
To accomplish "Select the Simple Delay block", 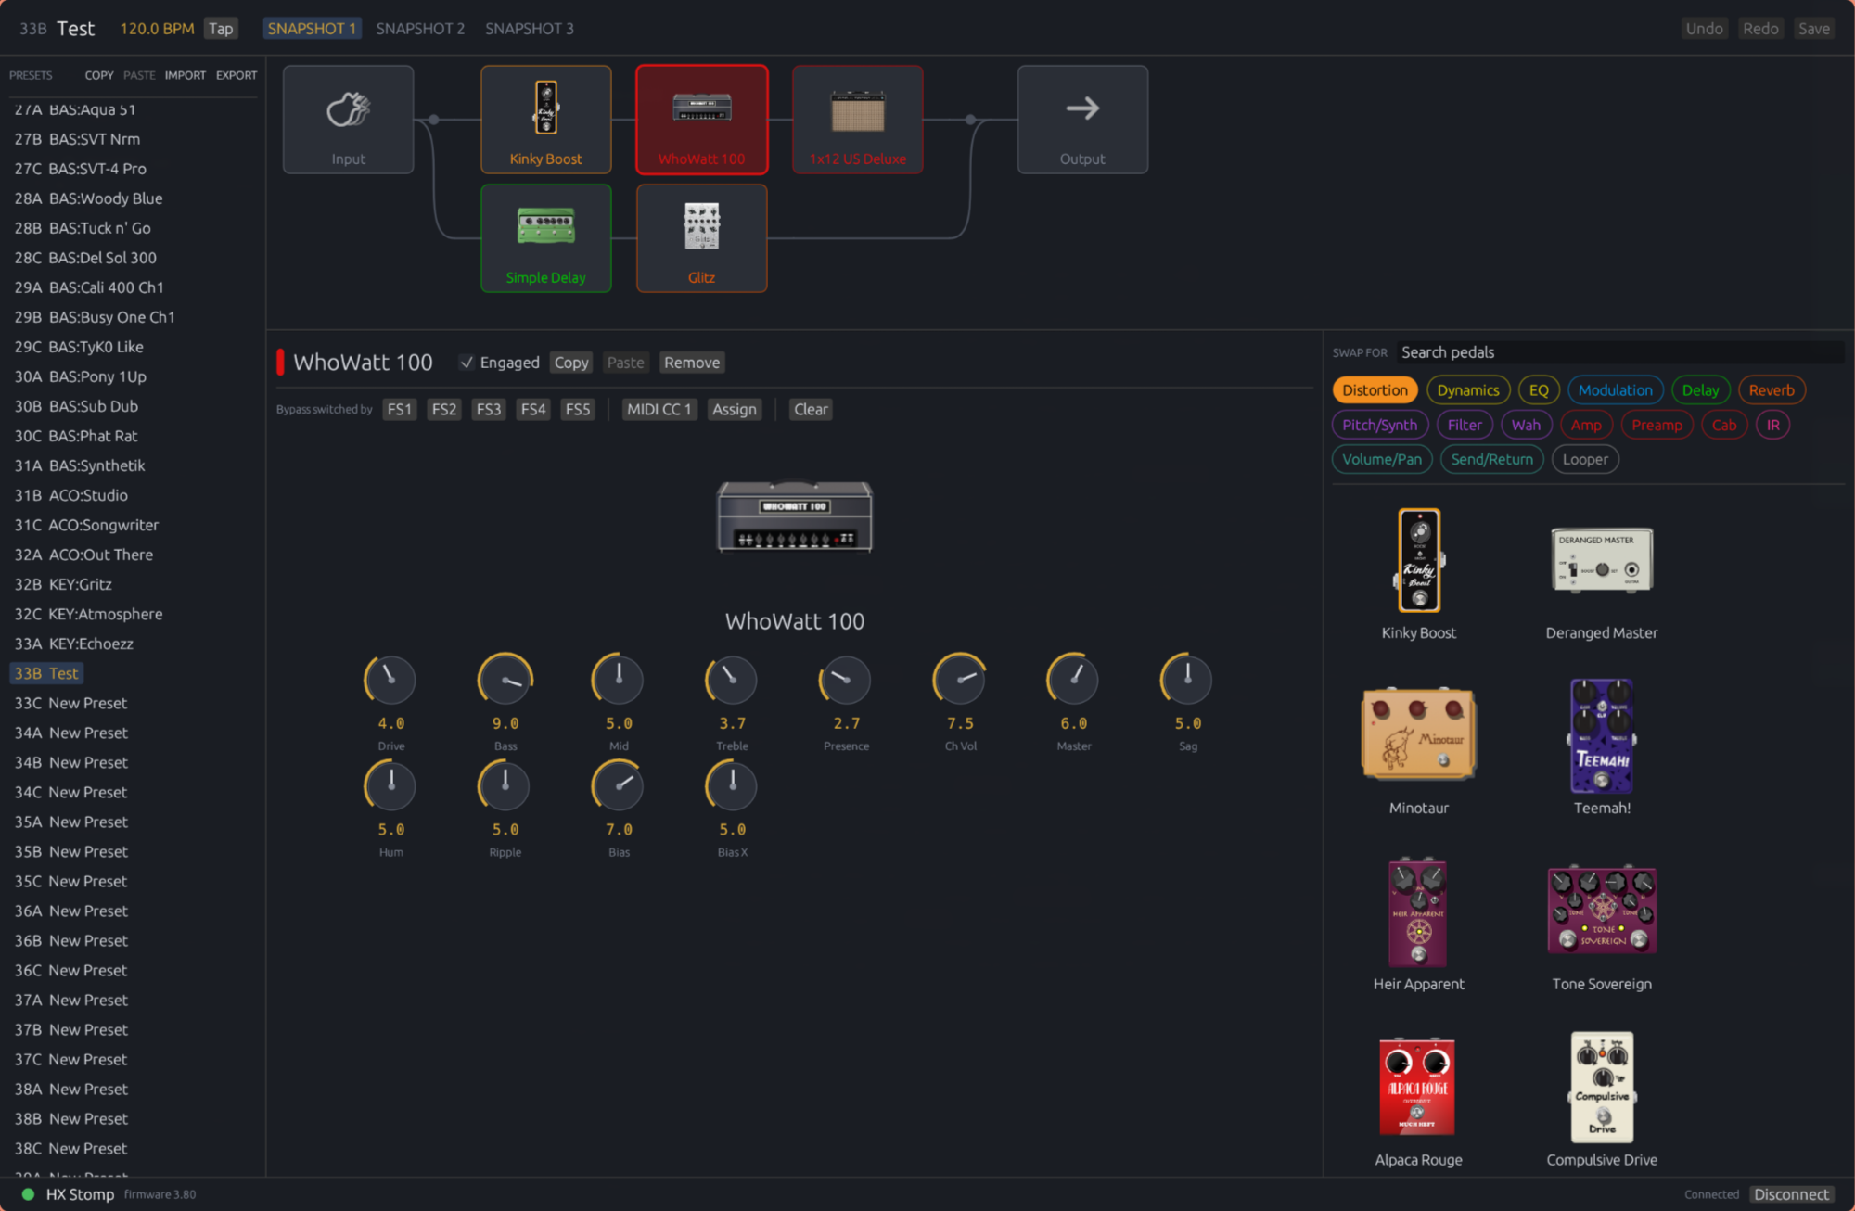I will coord(545,238).
